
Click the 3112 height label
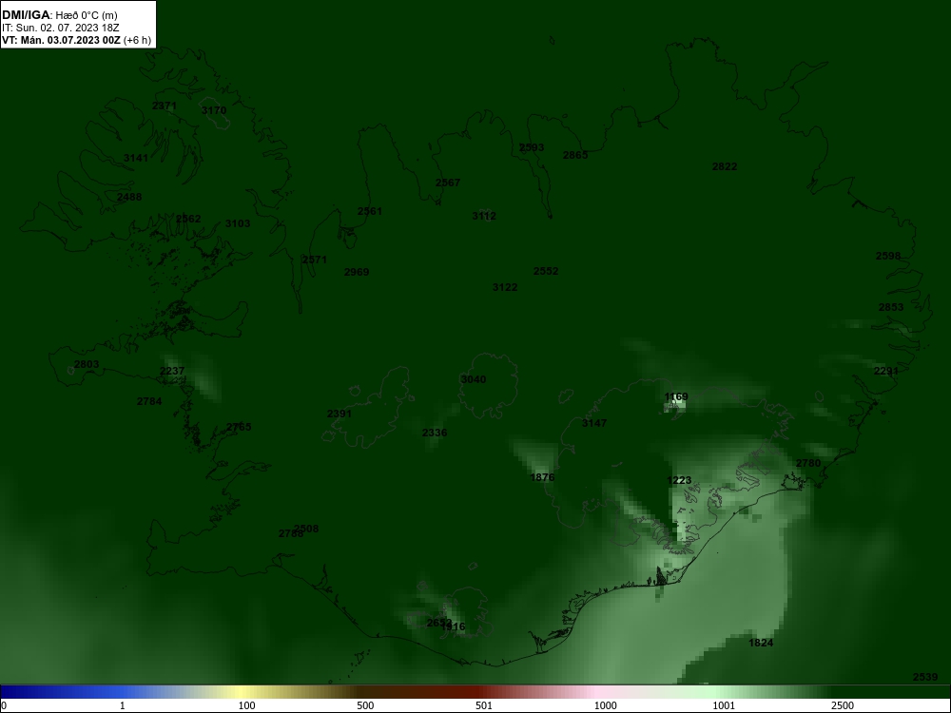pyautogui.click(x=484, y=216)
